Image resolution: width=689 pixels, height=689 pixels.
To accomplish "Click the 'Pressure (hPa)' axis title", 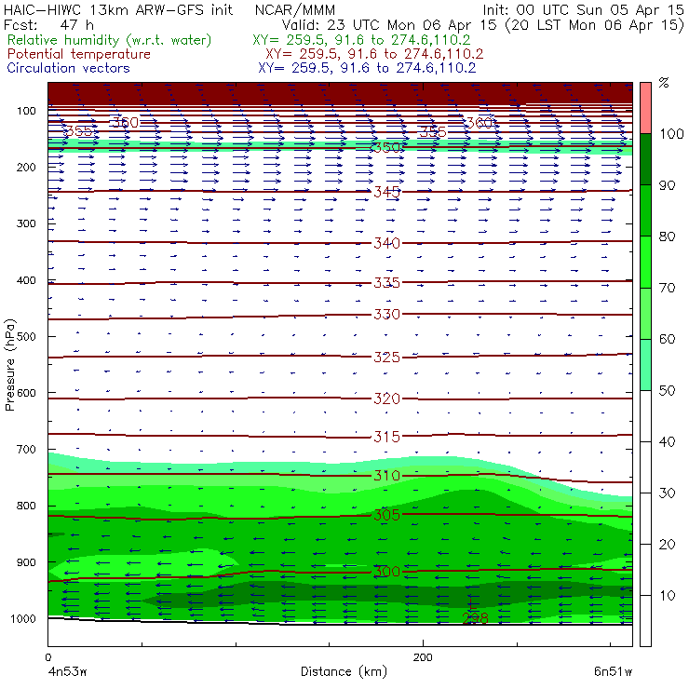I will 9,365.
